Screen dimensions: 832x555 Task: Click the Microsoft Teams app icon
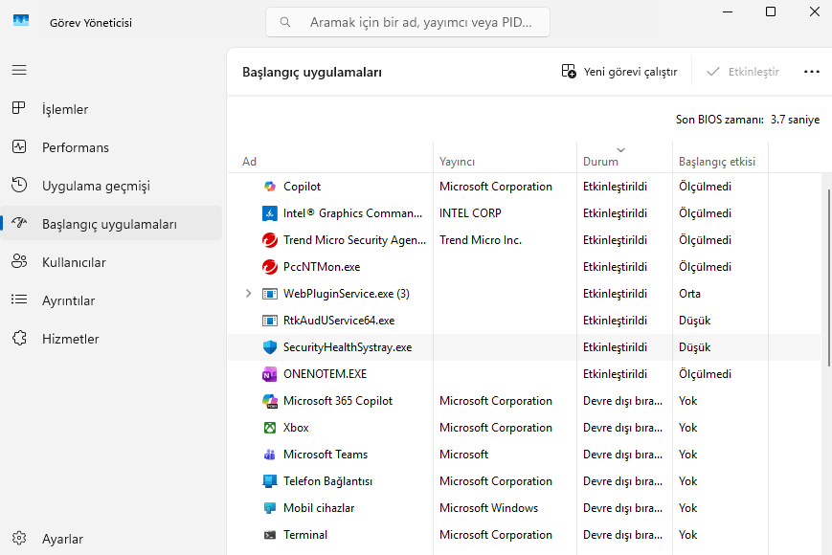[x=270, y=455]
